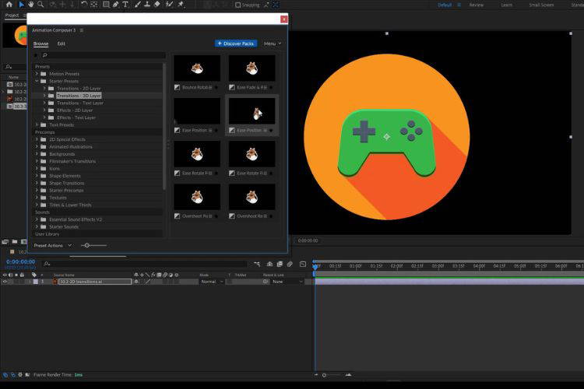Select the Puppet Pin tool
The height and width of the screenshot is (389, 584).
coord(181,5)
